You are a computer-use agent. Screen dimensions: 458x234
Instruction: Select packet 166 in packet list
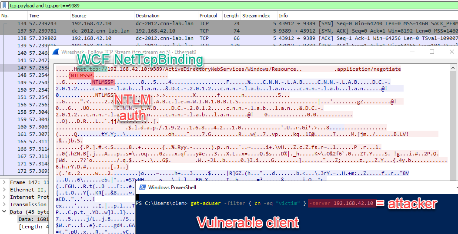click(25, 148)
